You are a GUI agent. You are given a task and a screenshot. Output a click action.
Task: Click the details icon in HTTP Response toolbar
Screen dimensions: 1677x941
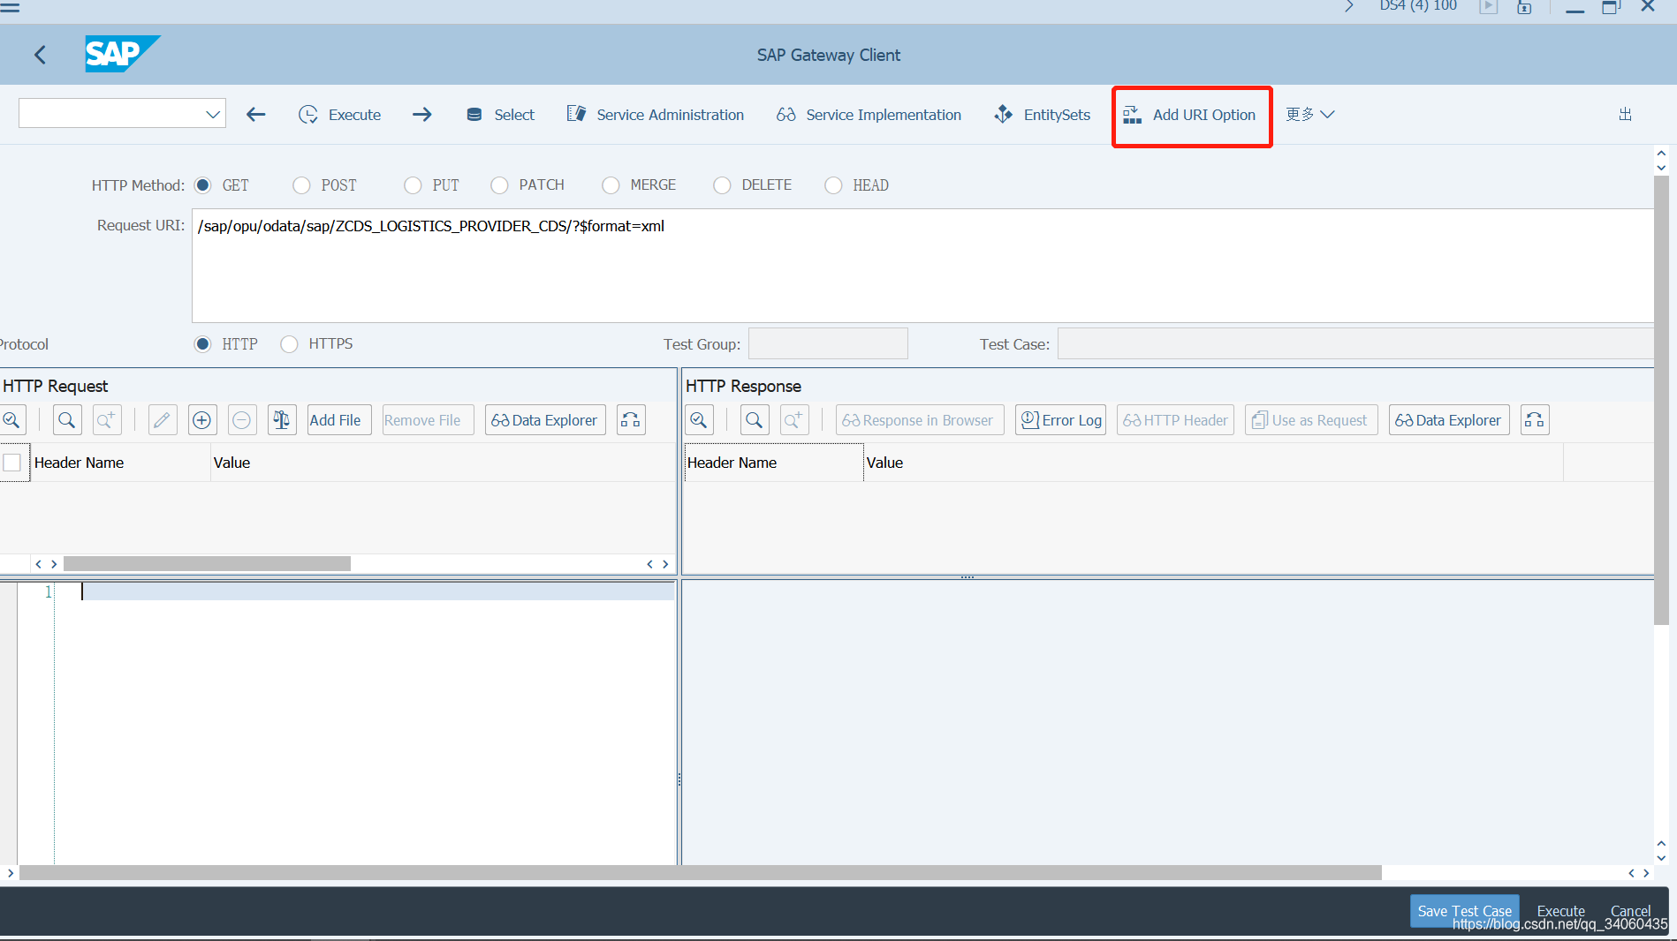(x=699, y=420)
